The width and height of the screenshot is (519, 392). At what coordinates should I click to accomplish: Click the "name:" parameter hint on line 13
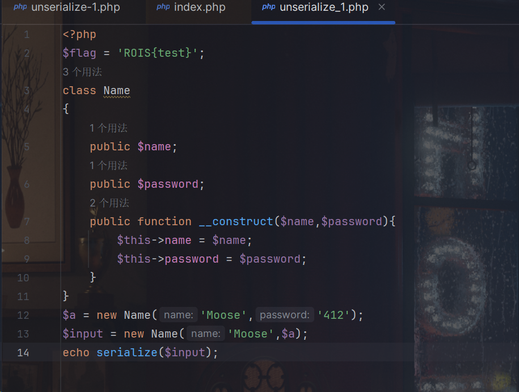pyautogui.click(x=205, y=334)
